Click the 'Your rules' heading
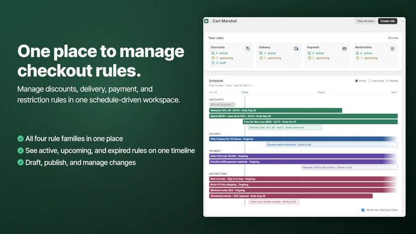This screenshot has height=234, width=416. coord(216,38)
